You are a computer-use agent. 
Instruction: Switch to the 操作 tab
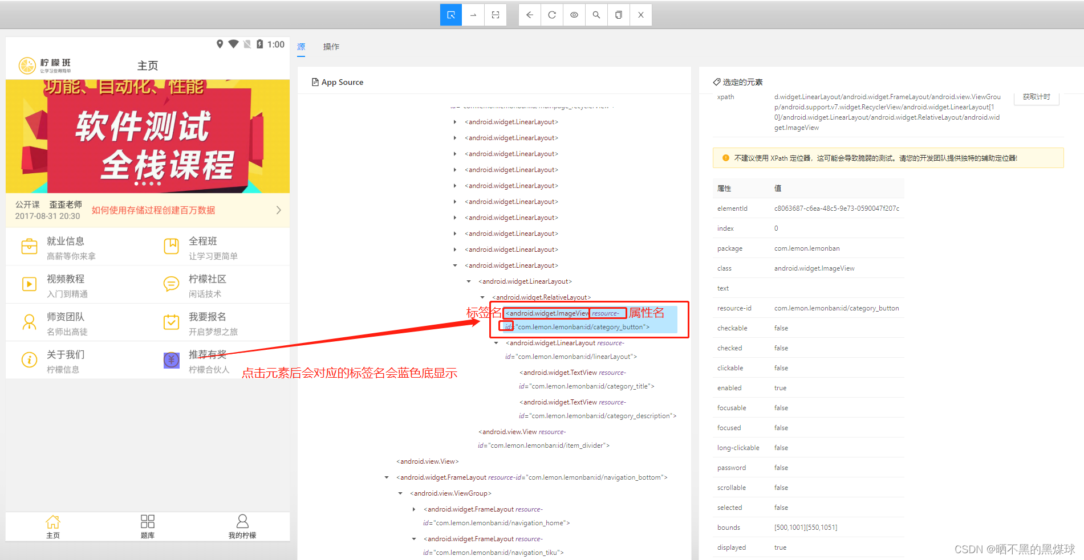(x=331, y=47)
